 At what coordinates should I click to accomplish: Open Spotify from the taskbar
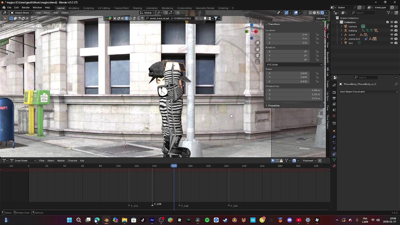click(207, 220)
